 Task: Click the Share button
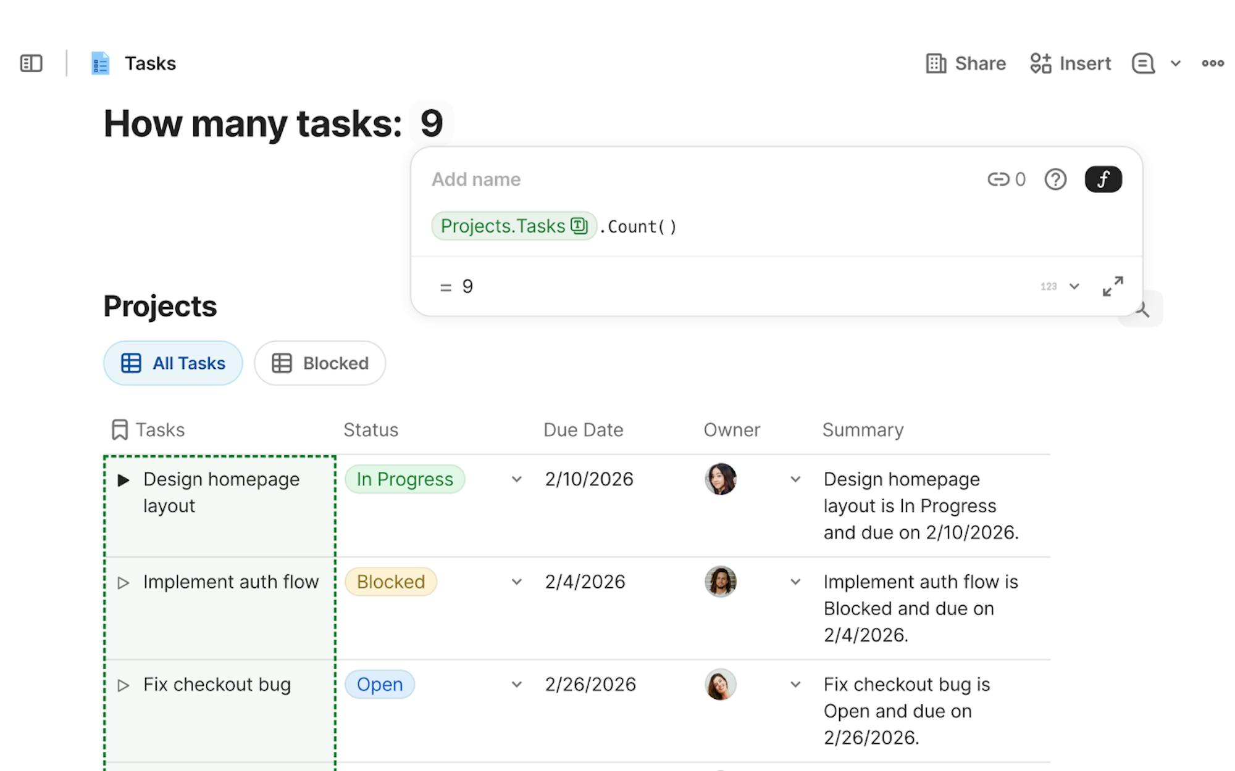pyautogui.click(x=966, y=64)
